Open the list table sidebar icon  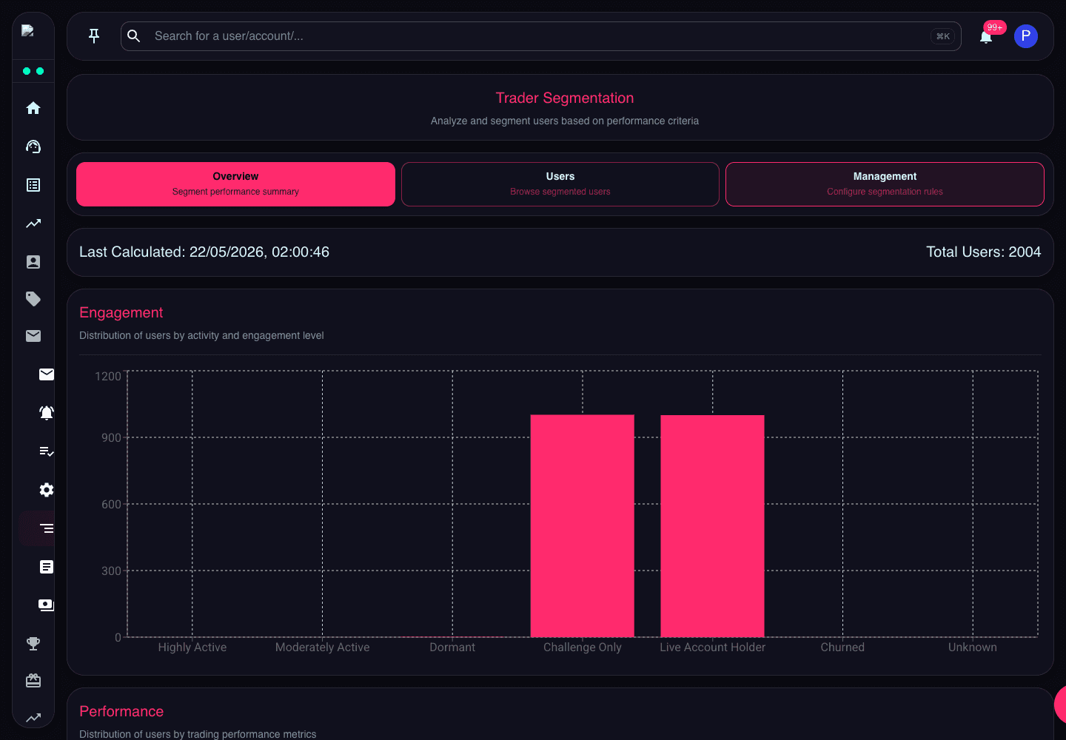pos(33,185)
